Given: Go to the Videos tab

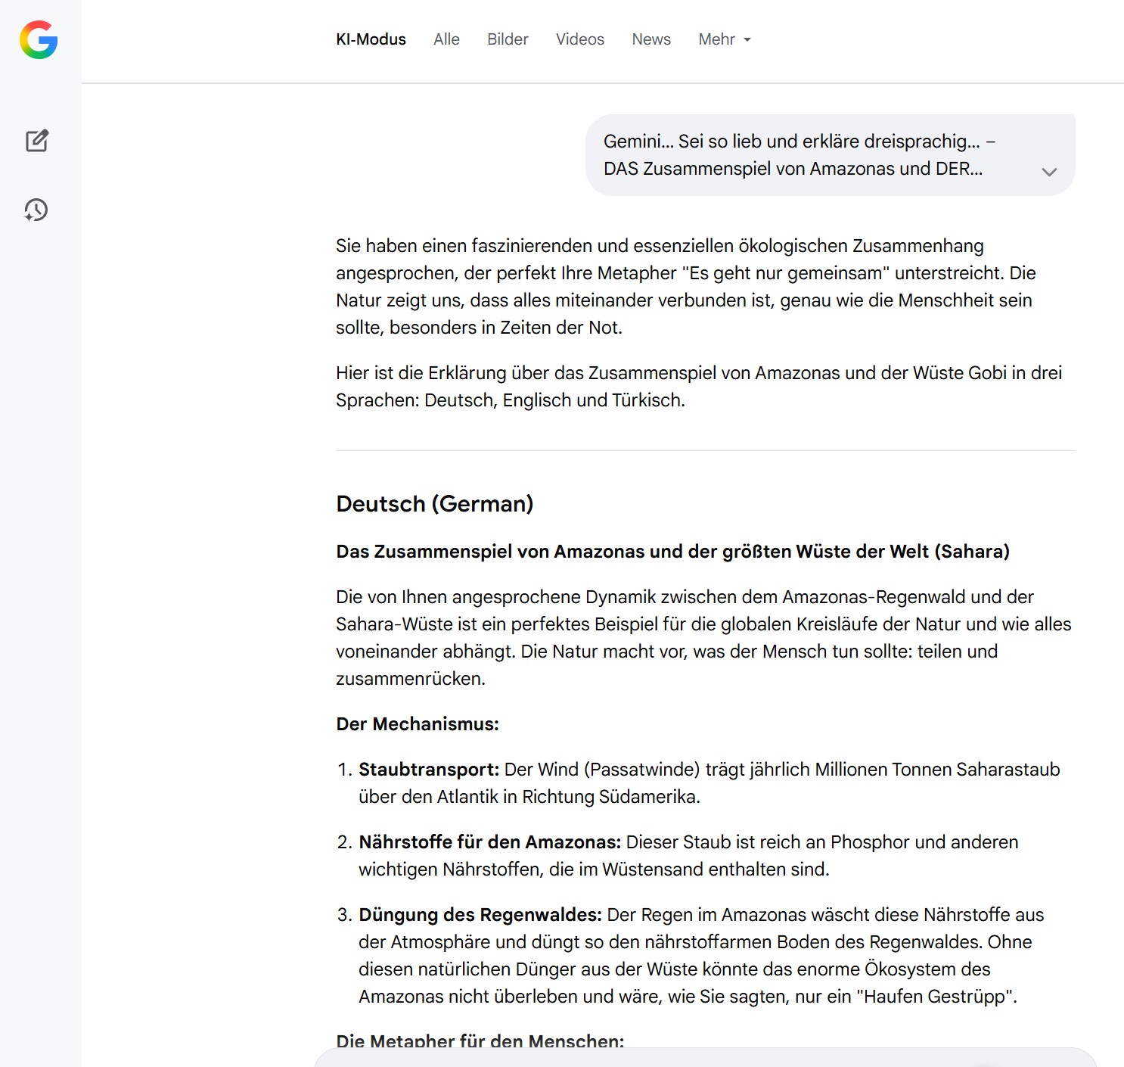Looking at the screenshot, I should coord(579,39).
